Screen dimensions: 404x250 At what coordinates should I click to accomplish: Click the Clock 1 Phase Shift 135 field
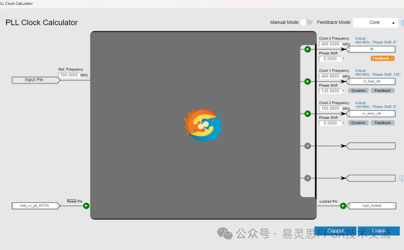point(330,91)
